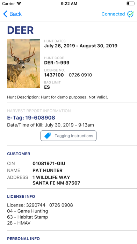This screenshot has height=244, width=137.
Task: Tap the CUSTOMER section header
Action: [19, 154]
